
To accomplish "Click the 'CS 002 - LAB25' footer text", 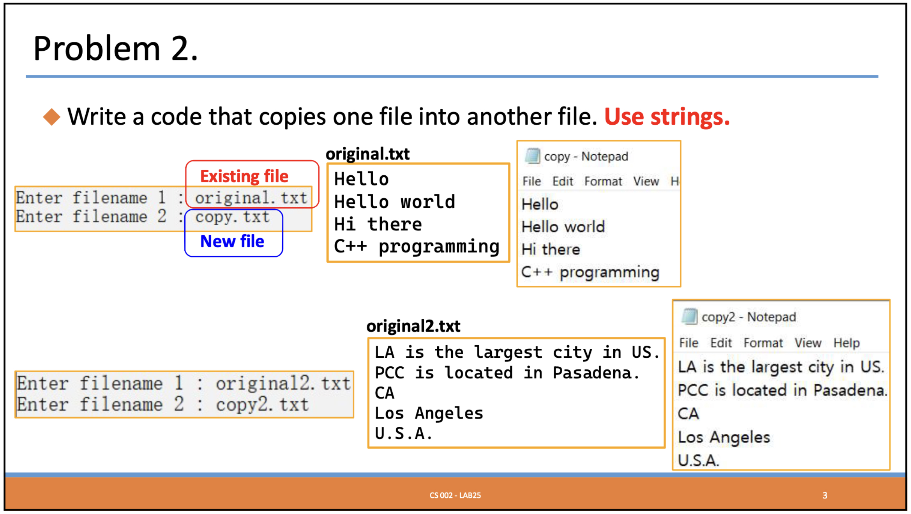I will [x=454, y=496].
